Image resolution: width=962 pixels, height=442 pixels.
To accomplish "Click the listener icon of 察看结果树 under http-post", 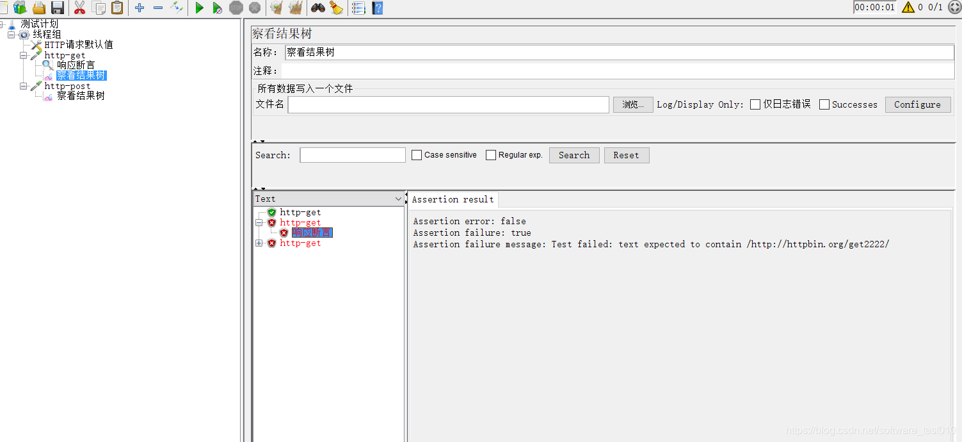I will [48, 96].
